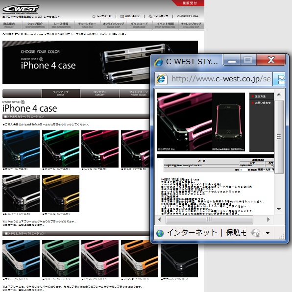Open the トップページ home link

coord(102,16)
